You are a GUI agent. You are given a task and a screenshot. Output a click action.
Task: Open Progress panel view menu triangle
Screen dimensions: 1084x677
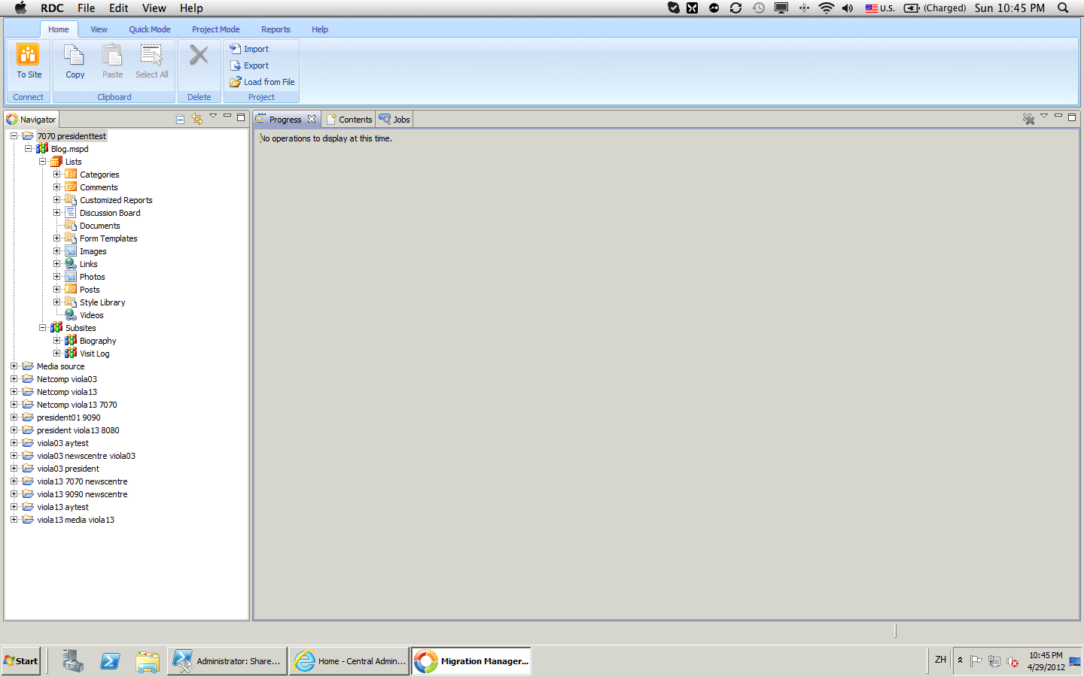click(x=1044, y=116)
